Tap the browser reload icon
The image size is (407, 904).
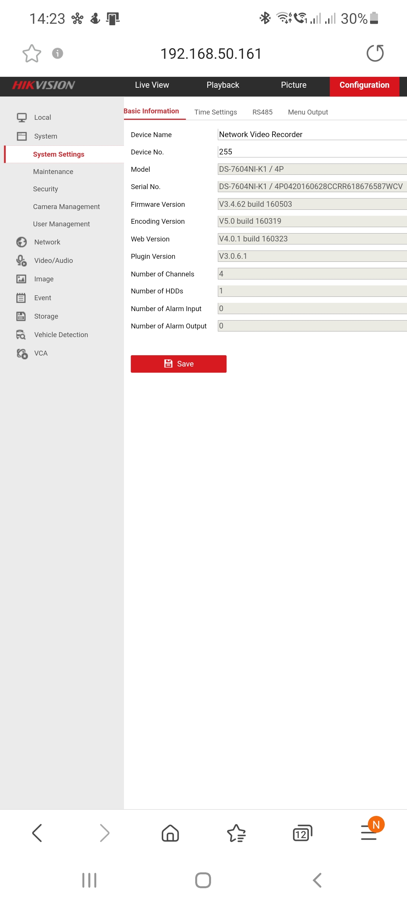(x=375, y=53)
